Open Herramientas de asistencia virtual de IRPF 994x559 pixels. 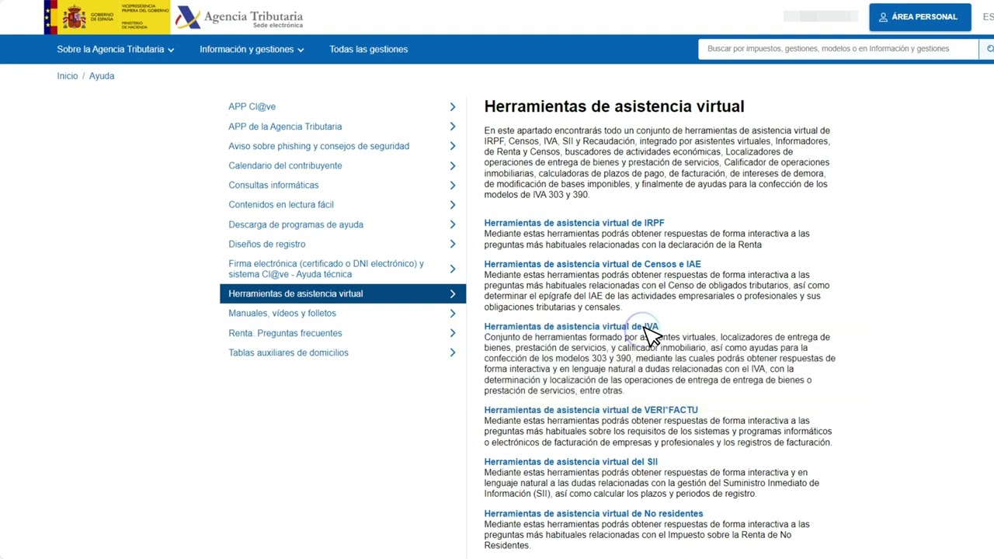574,223
